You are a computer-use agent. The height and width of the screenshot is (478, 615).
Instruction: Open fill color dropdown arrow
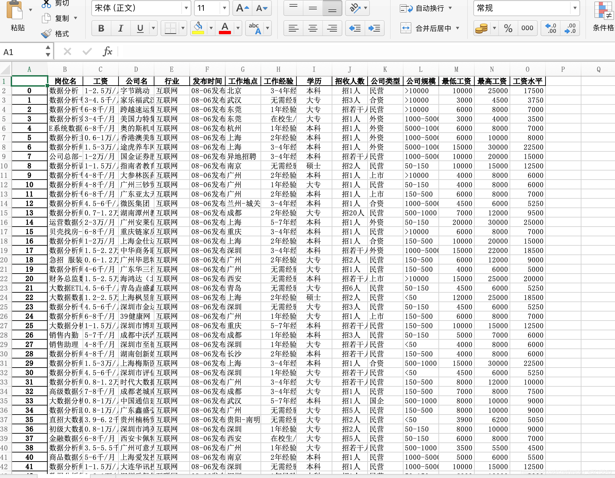(211, 28)
